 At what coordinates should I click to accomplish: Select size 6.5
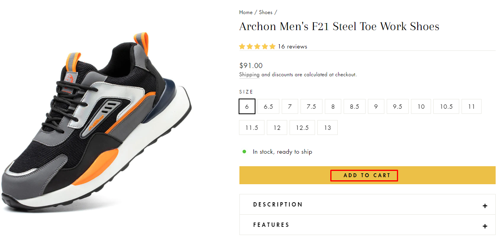[x=268, y=106]
